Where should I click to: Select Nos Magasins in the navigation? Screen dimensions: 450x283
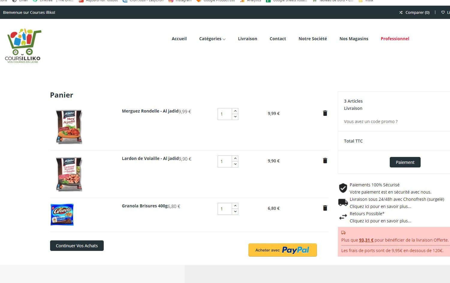coord(354,39)
